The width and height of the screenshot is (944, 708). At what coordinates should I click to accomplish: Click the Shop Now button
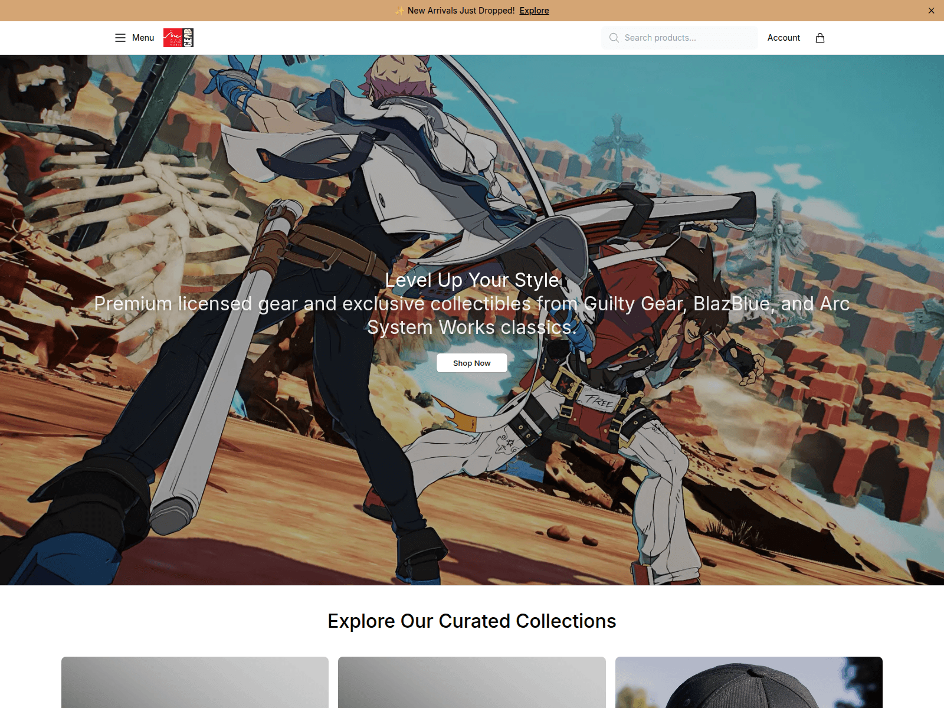point(472,363)
